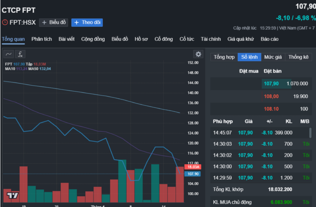Click the 107,90 ask price row
This screenshot has width=316, height=207.
(261, 83)
